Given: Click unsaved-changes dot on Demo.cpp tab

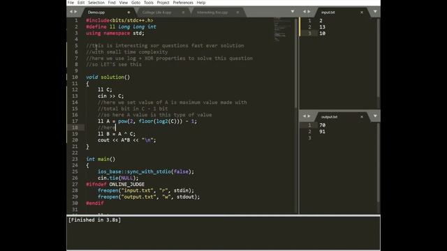Looking at the screenshot, I should 129,13.
